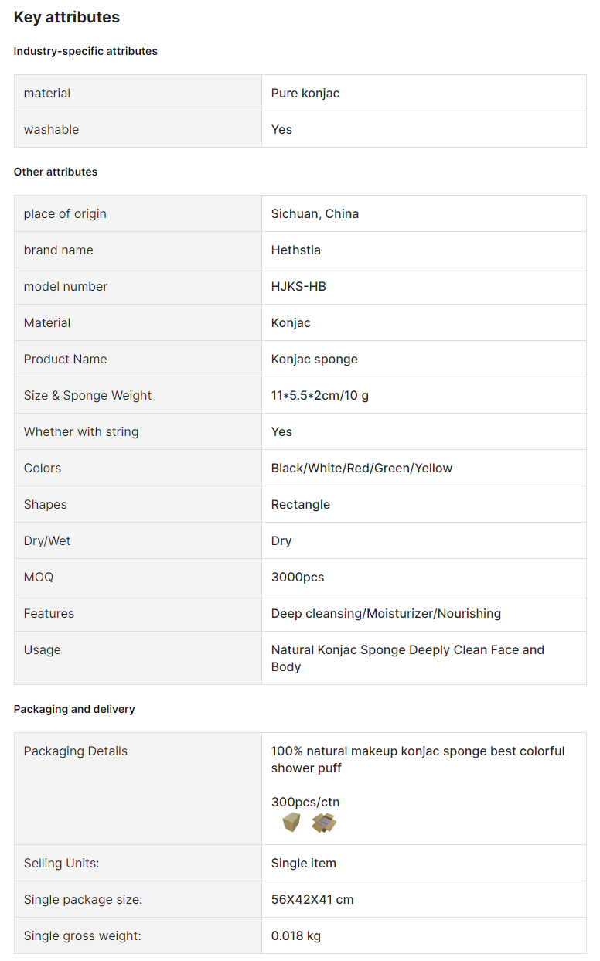Click the Rectangle shape value
This screenshot has width=600, height=961.
301,504
